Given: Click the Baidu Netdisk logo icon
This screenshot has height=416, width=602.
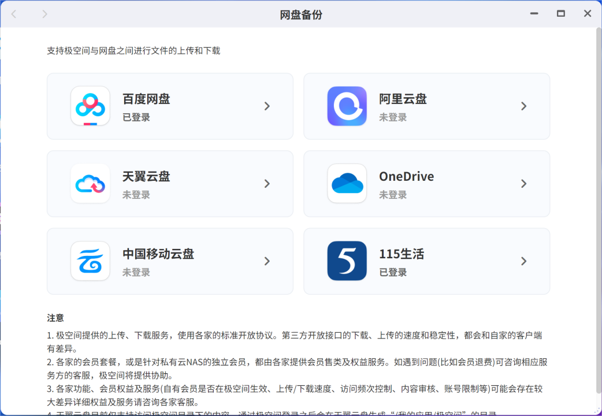Looking at the screenshot, I should click(90, 106).
